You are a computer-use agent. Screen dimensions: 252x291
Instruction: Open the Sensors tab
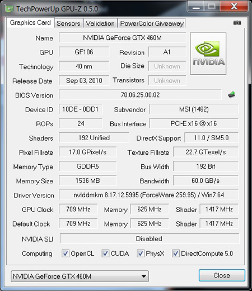pos(68,24)
